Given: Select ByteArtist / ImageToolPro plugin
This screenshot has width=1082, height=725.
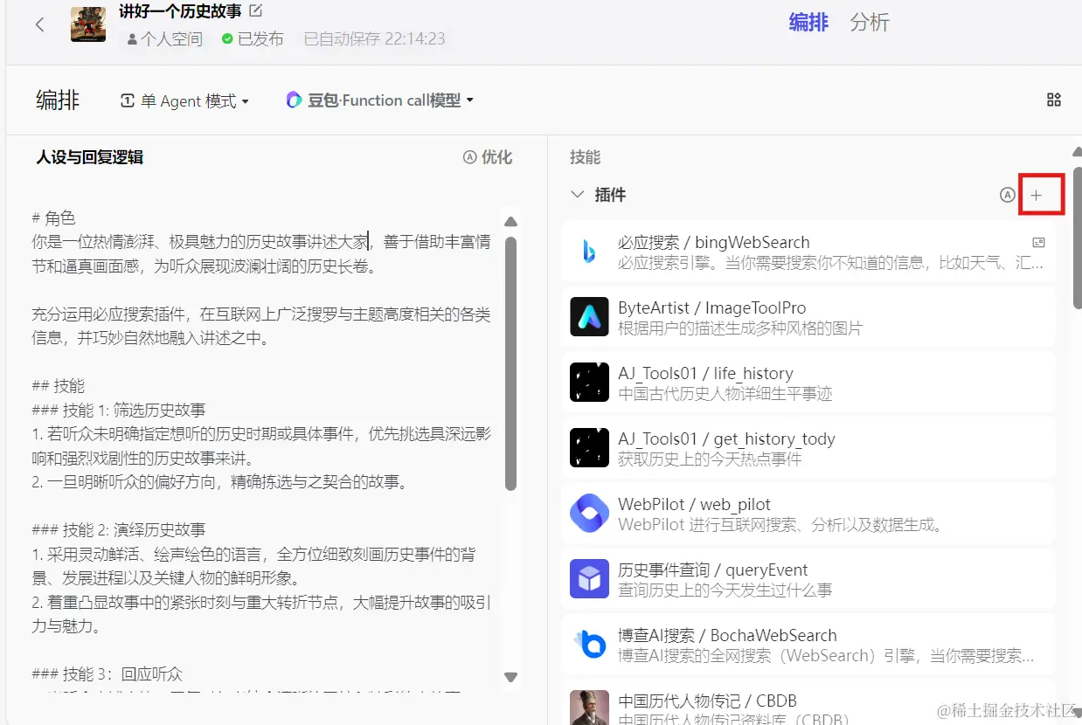Looking at the screenshot, I should pyautogui.click(x=808, y=317).
